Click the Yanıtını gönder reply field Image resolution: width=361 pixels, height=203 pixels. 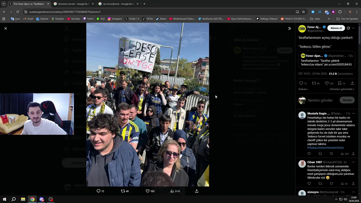coord(320,100)
